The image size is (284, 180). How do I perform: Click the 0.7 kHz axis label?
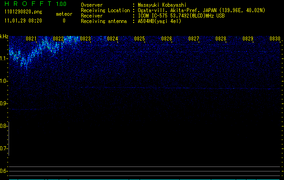coord(3,148)
